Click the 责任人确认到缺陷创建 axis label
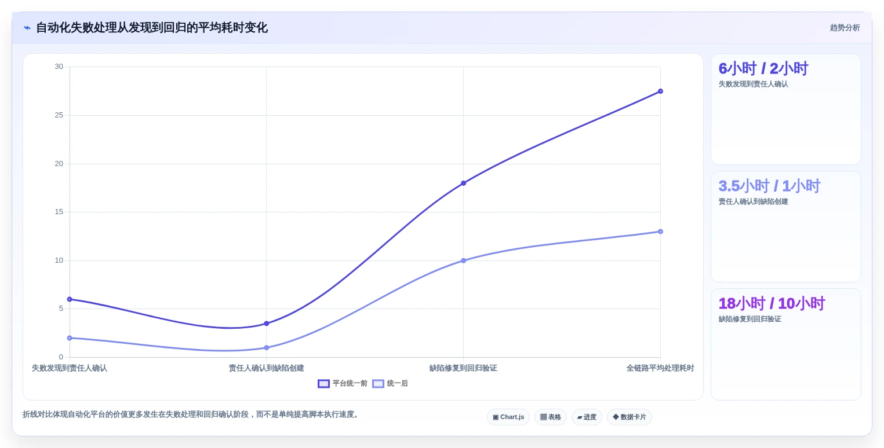This screenshot has height=448, width=884. pyautogui.click(x=267, y=368)
